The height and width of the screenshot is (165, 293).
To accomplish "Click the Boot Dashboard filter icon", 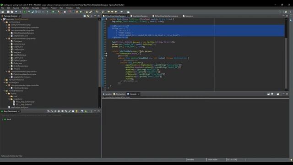I will coord(82,111).
